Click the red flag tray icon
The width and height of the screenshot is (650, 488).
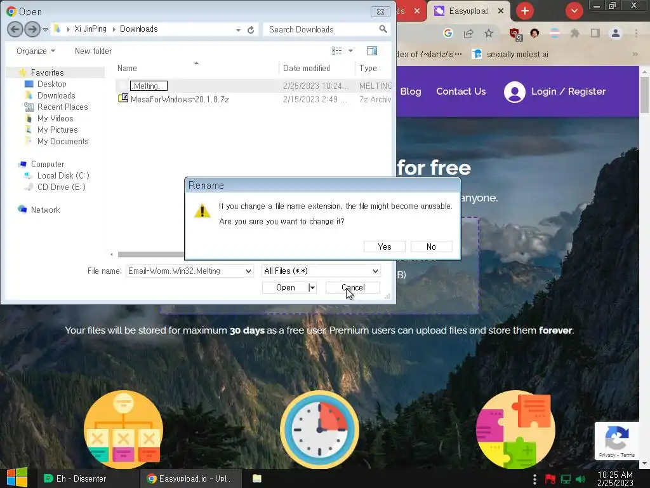pos(550,479)
